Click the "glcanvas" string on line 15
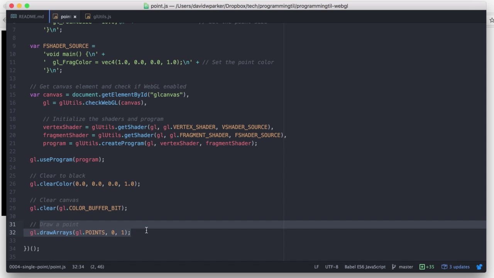Viewport: 494px width, 278px height. (x=166, y=95)
